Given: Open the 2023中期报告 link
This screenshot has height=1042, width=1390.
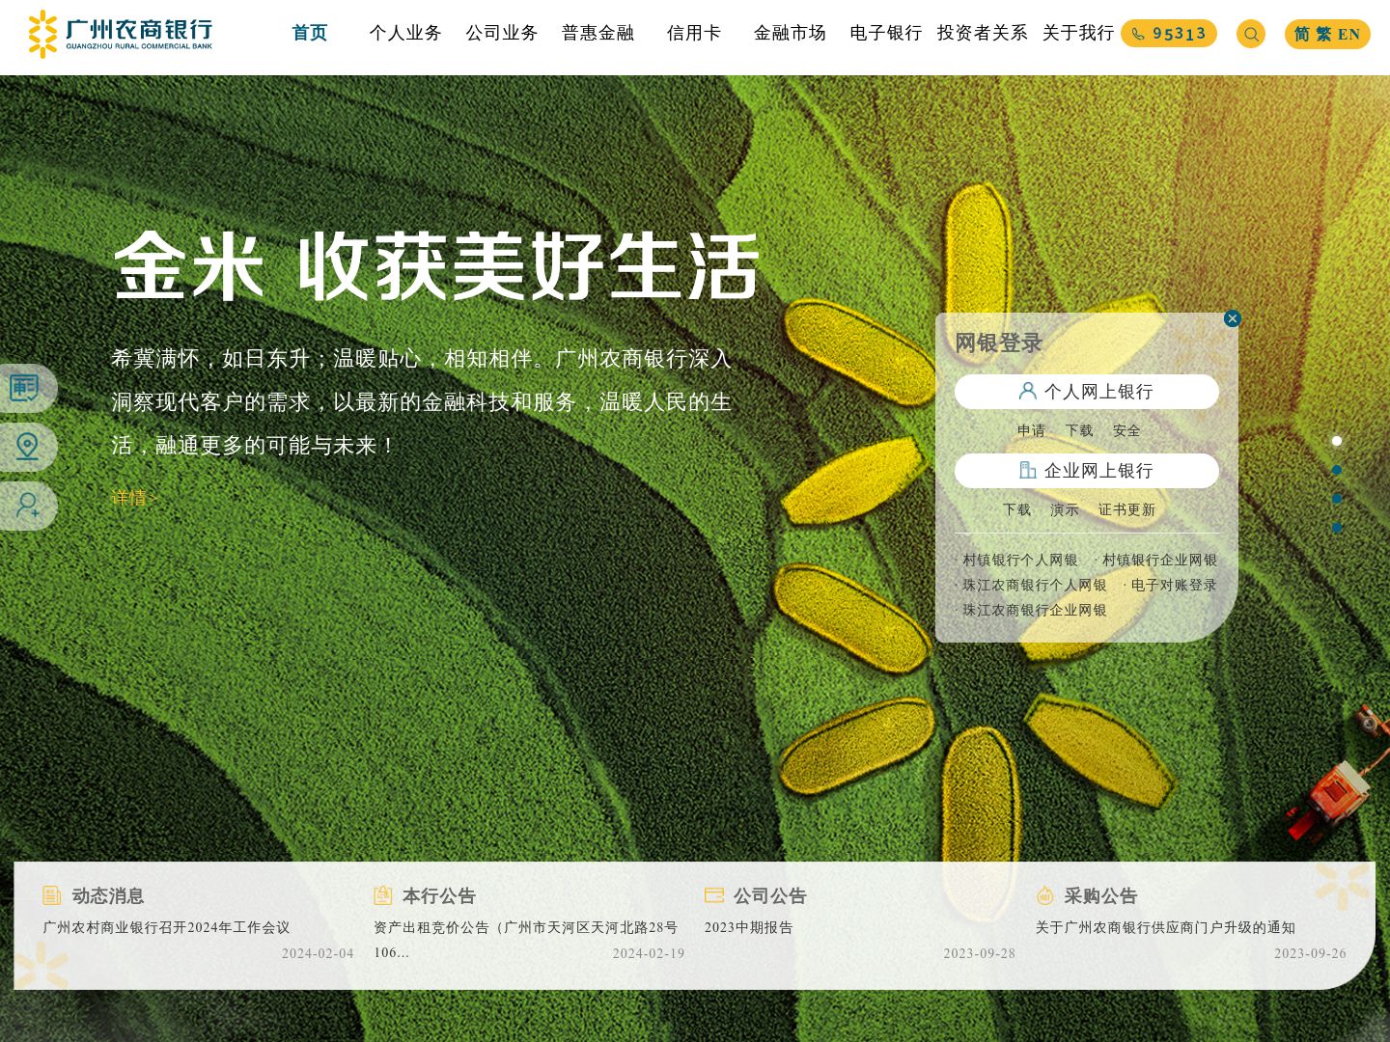Looking at the screenshot, I should (x=748, y=927).
